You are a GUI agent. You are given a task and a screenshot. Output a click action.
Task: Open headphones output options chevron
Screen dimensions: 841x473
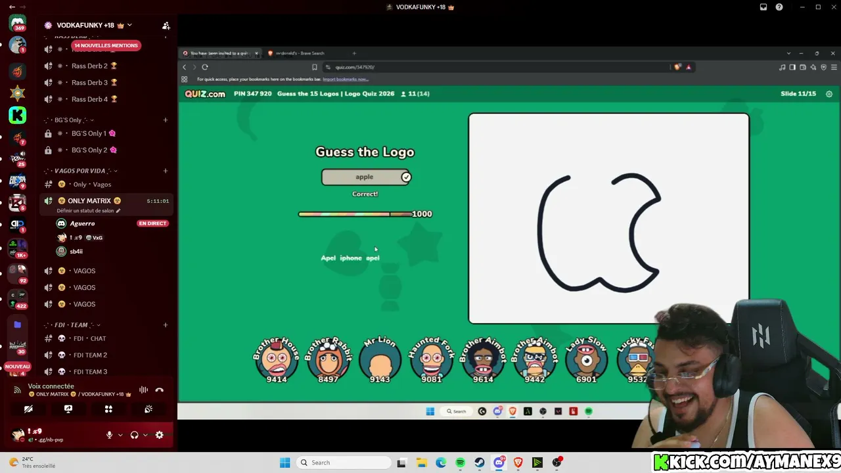145,435
